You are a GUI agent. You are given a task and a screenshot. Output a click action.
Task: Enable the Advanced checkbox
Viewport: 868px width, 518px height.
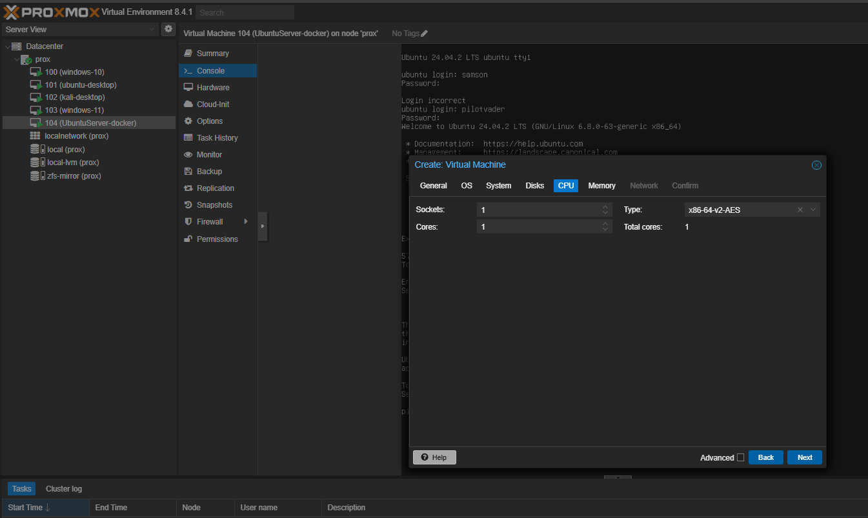(740, 457)
